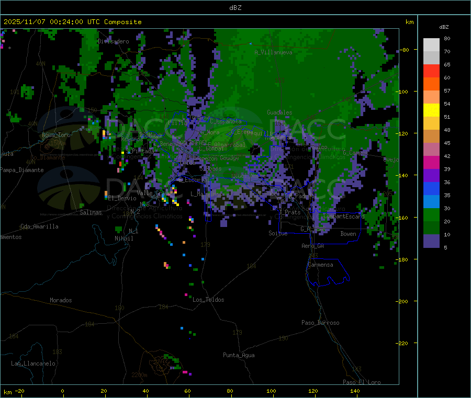Pick the dark blue 35-36 dBZ legend band
Screen dimensions: 471x398
pos(431,188)
